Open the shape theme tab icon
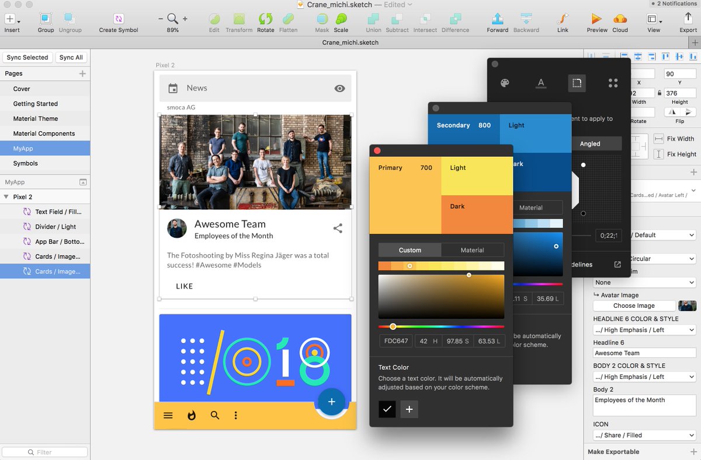The height and width of the screenshot is (460, 701). [577, 83]
